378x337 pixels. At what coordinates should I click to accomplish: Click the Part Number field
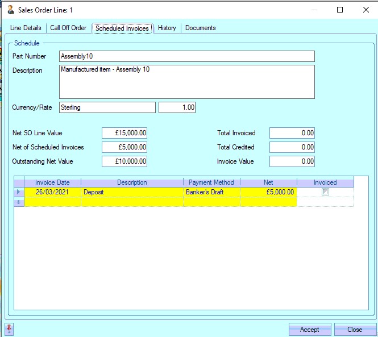[186, 56]
